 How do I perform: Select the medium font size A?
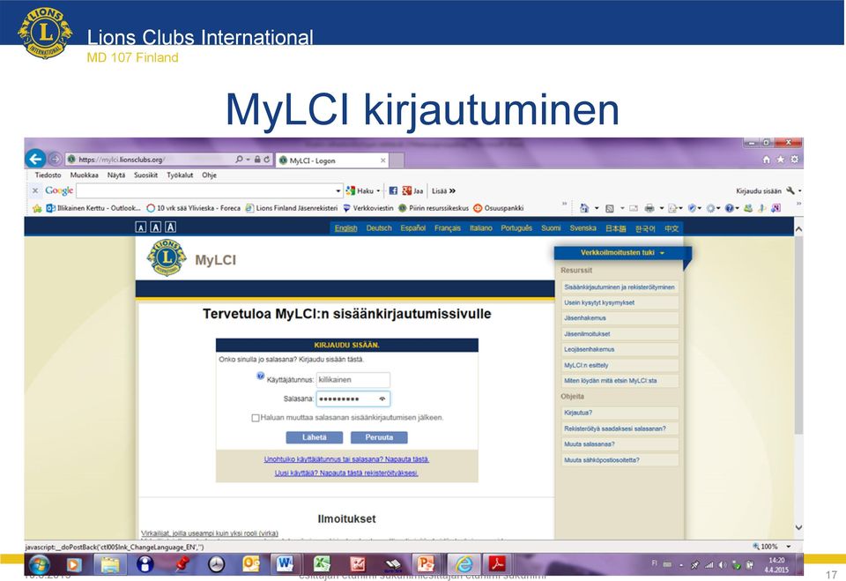pos(155,227)
